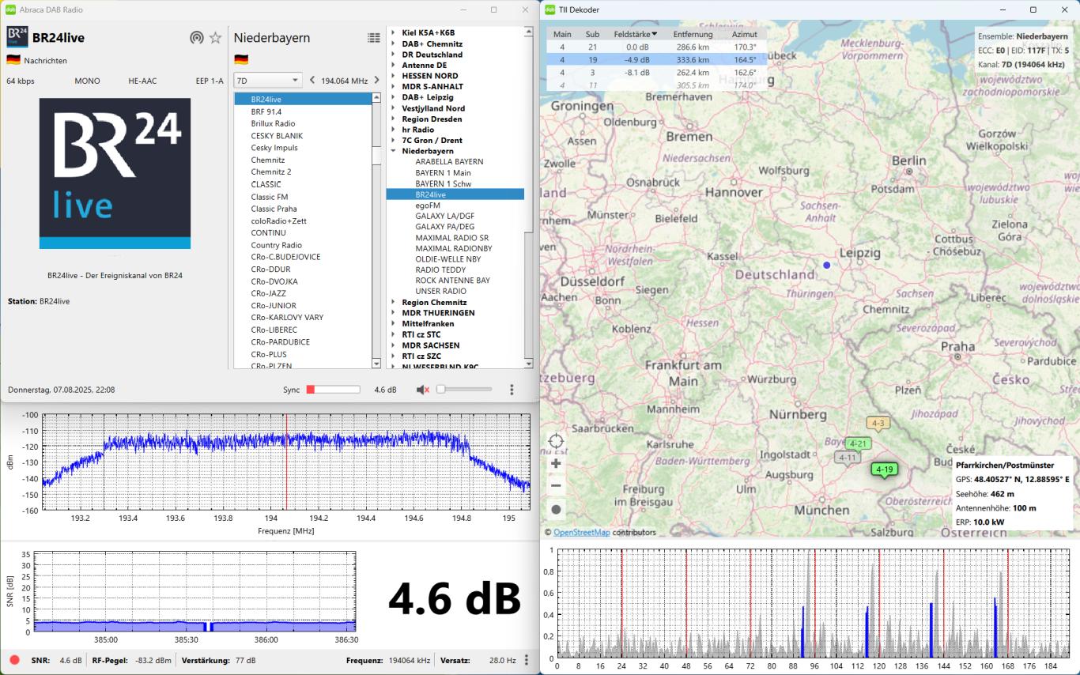Zoom out on the map
This screenshot has width=1080, height=675.
[x=556, y=486]
